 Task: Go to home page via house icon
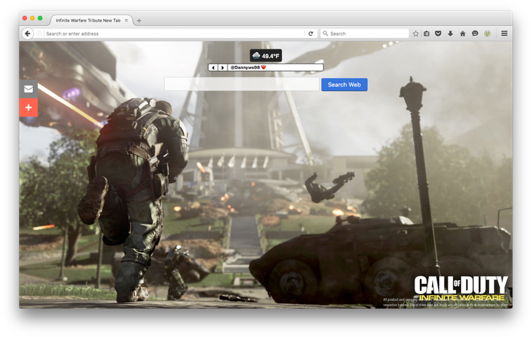point(463,34)
